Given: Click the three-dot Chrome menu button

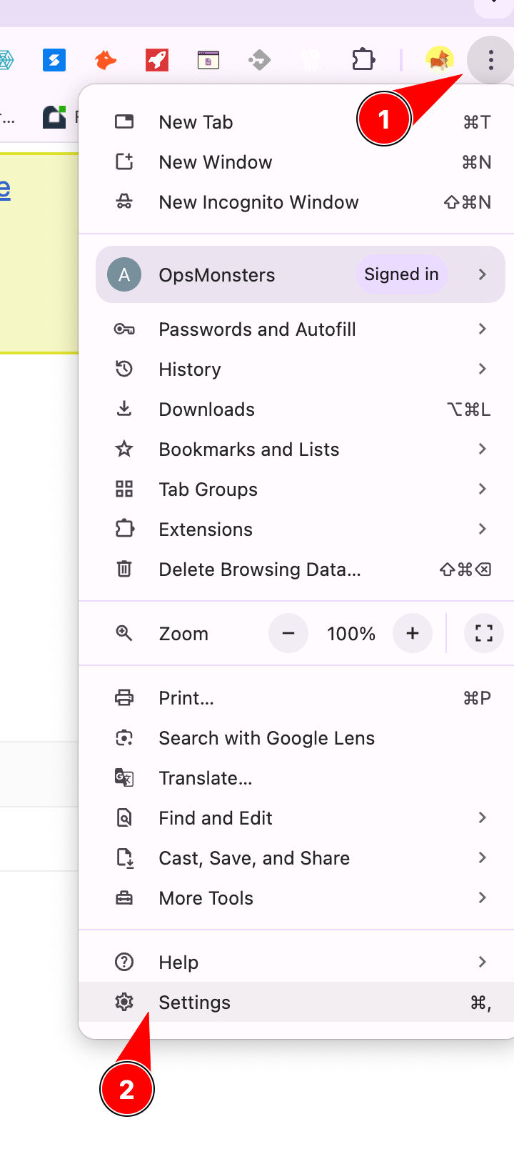Looking at the screenshot, I should [x=490, y=61].
